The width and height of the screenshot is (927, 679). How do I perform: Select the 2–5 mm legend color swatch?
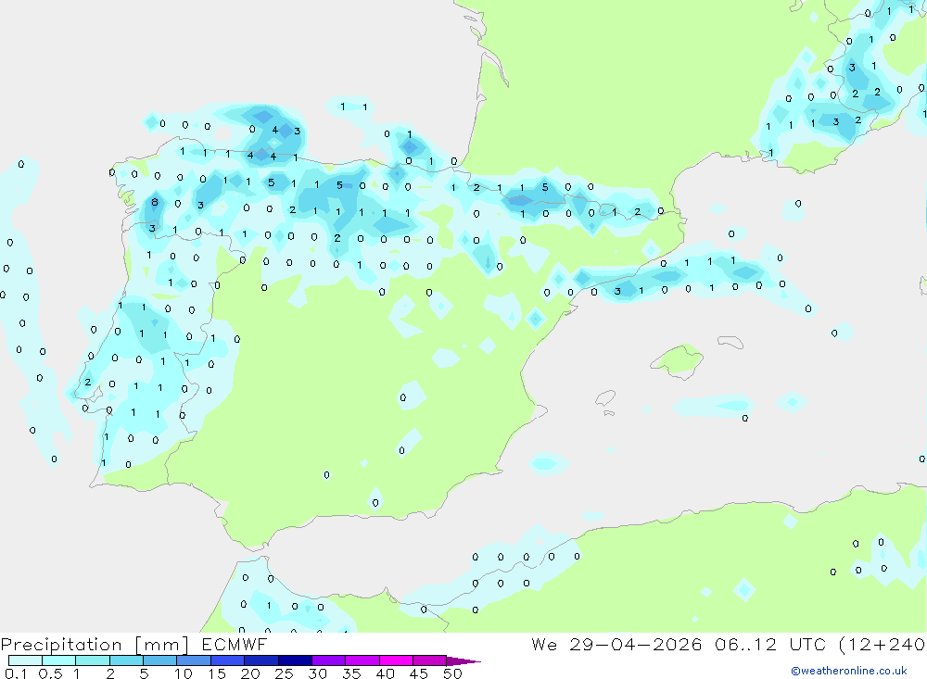(x=126, y=660)
